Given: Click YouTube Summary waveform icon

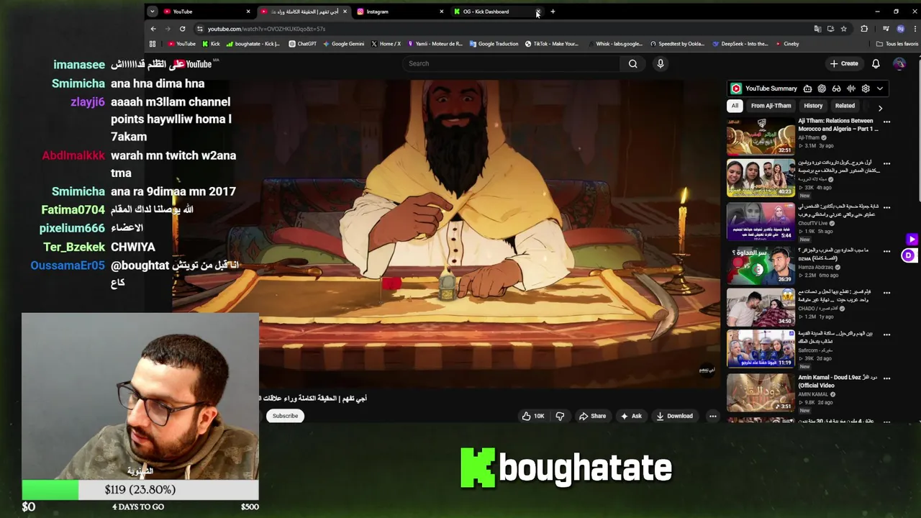Looking at the screenshot, I should [x=851, y=88].
